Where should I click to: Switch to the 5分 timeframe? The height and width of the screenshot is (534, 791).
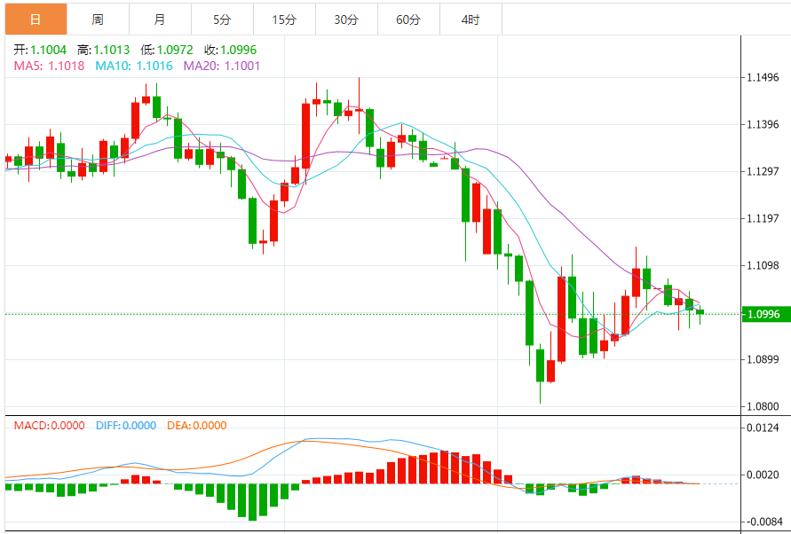[222, 19]
